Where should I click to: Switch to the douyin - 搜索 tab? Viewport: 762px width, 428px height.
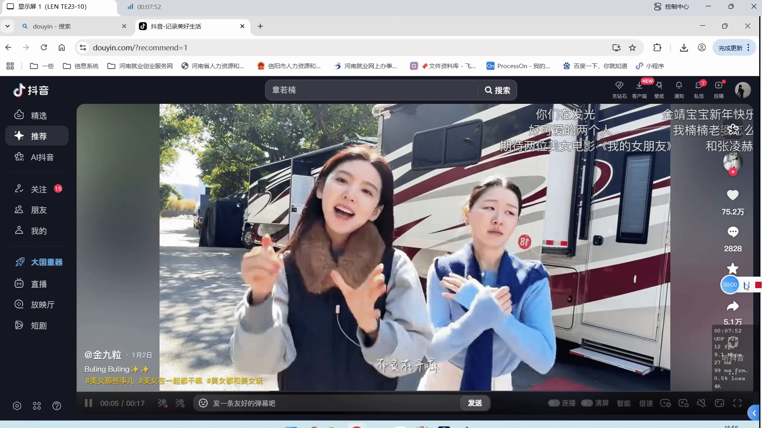pyautogui.click(x=52, y=26)
